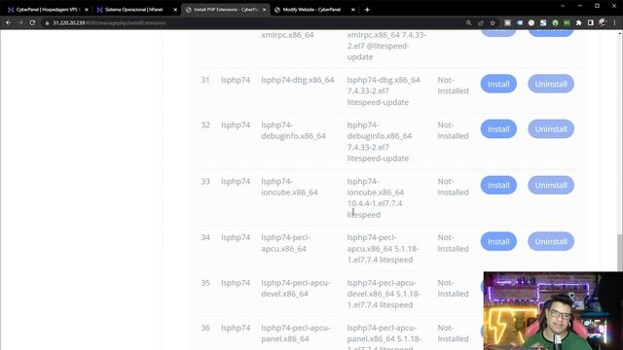623x350 pixels.
Task: Click row number 33
Action: click(x=205, y=182)
